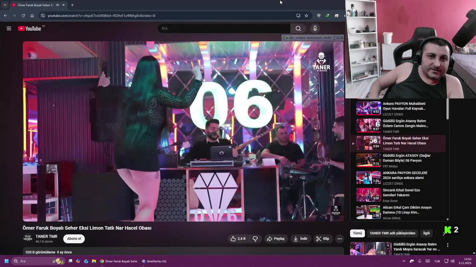Screen dimensions: 476x267
Task: Close the video download overlay bar
Action: point(342,37)
